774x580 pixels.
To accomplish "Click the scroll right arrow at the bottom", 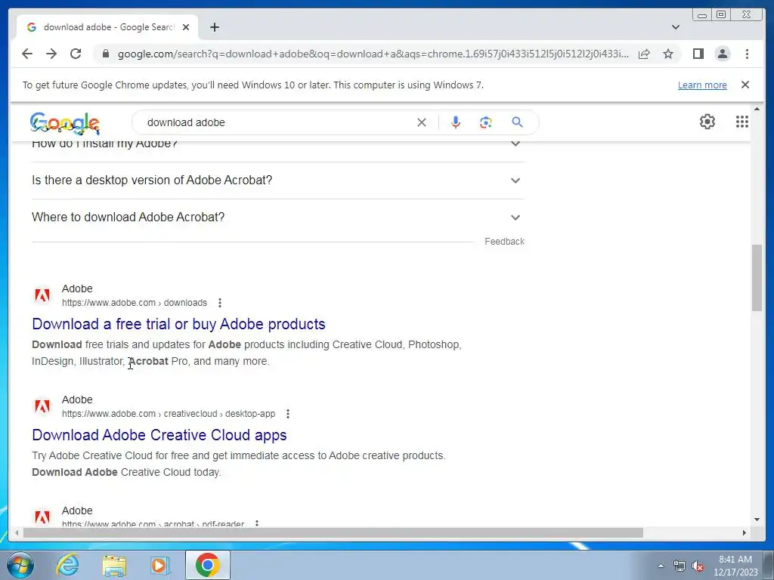I will pyautogui.click(x=745, y=532).
